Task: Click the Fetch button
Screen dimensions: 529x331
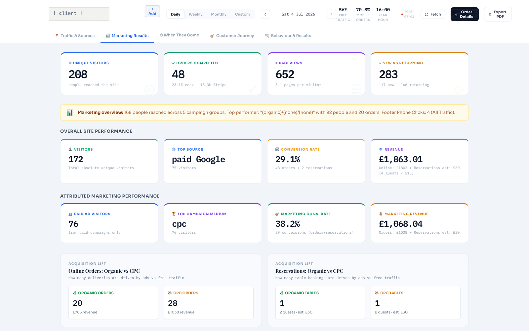Action: (x=433, y=14)
